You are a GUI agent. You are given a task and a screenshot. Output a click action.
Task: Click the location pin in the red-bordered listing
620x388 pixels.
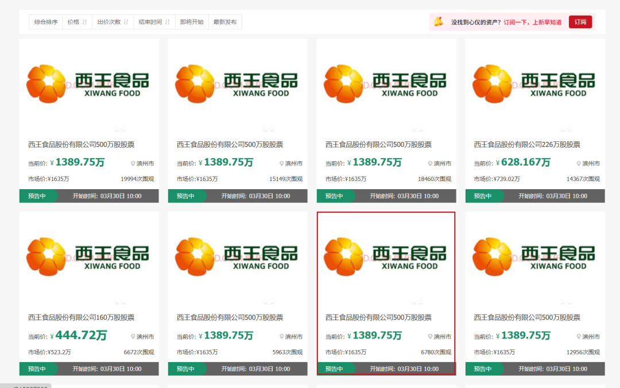(430, 336)
